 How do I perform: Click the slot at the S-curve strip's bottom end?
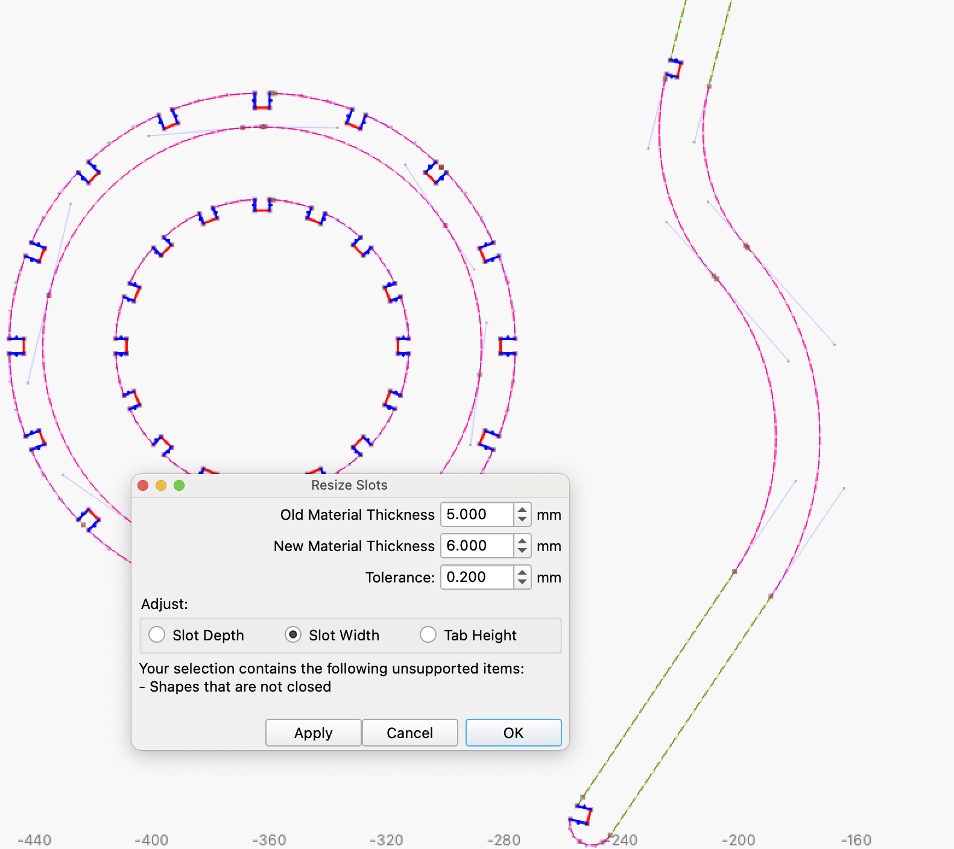(x=580, y=815)
